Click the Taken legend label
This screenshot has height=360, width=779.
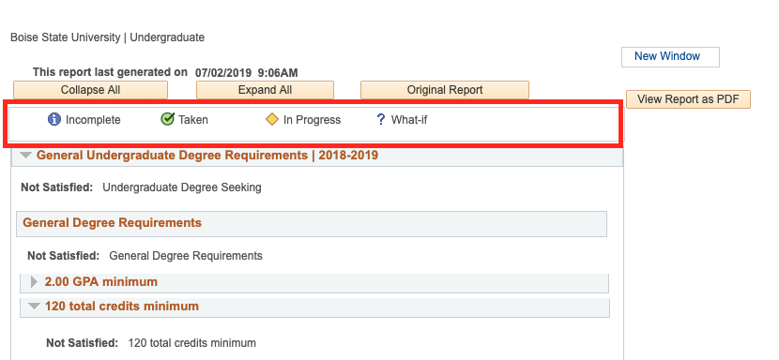tap(193, 120)
